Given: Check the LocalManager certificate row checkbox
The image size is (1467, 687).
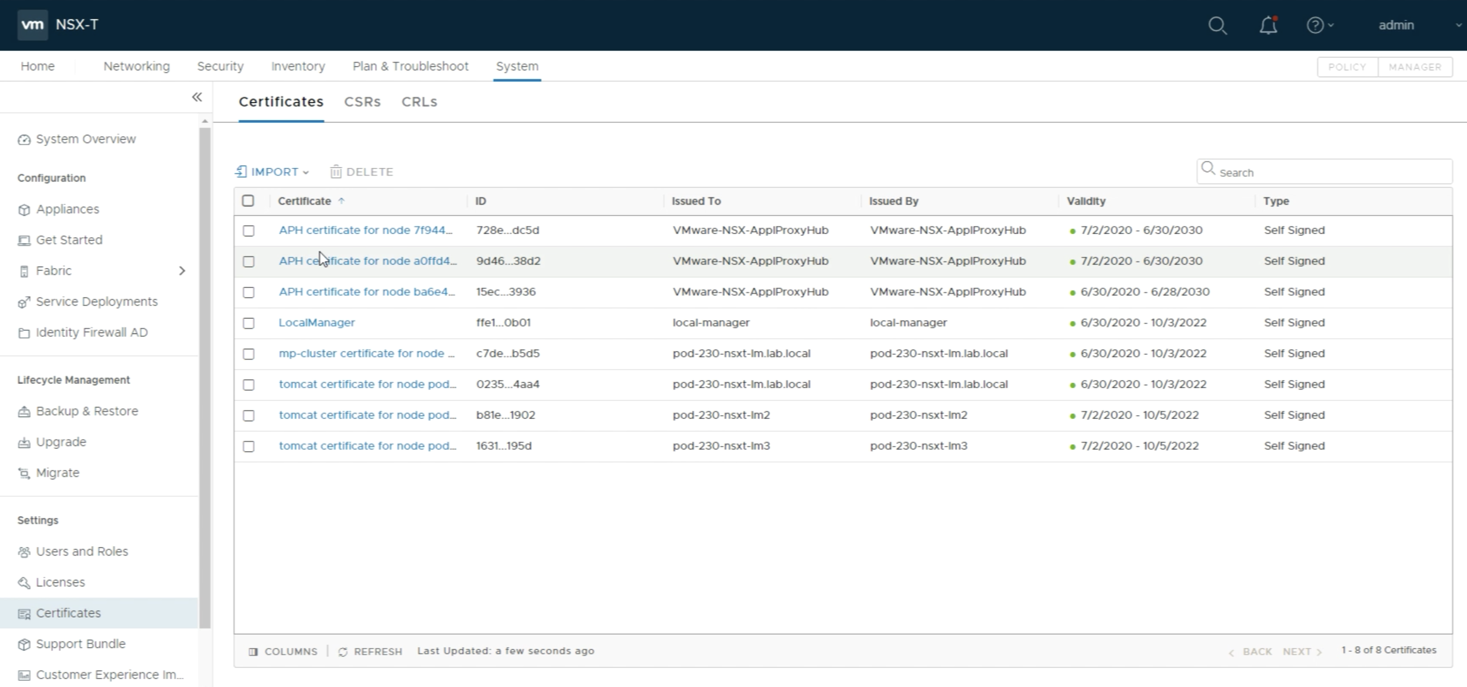Looking at the screenshot, I should click(x=248, y=323).
